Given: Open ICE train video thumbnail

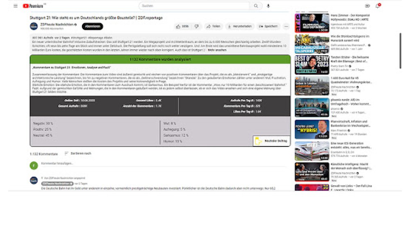Looking at the screenshot, I should click(312, 151).
